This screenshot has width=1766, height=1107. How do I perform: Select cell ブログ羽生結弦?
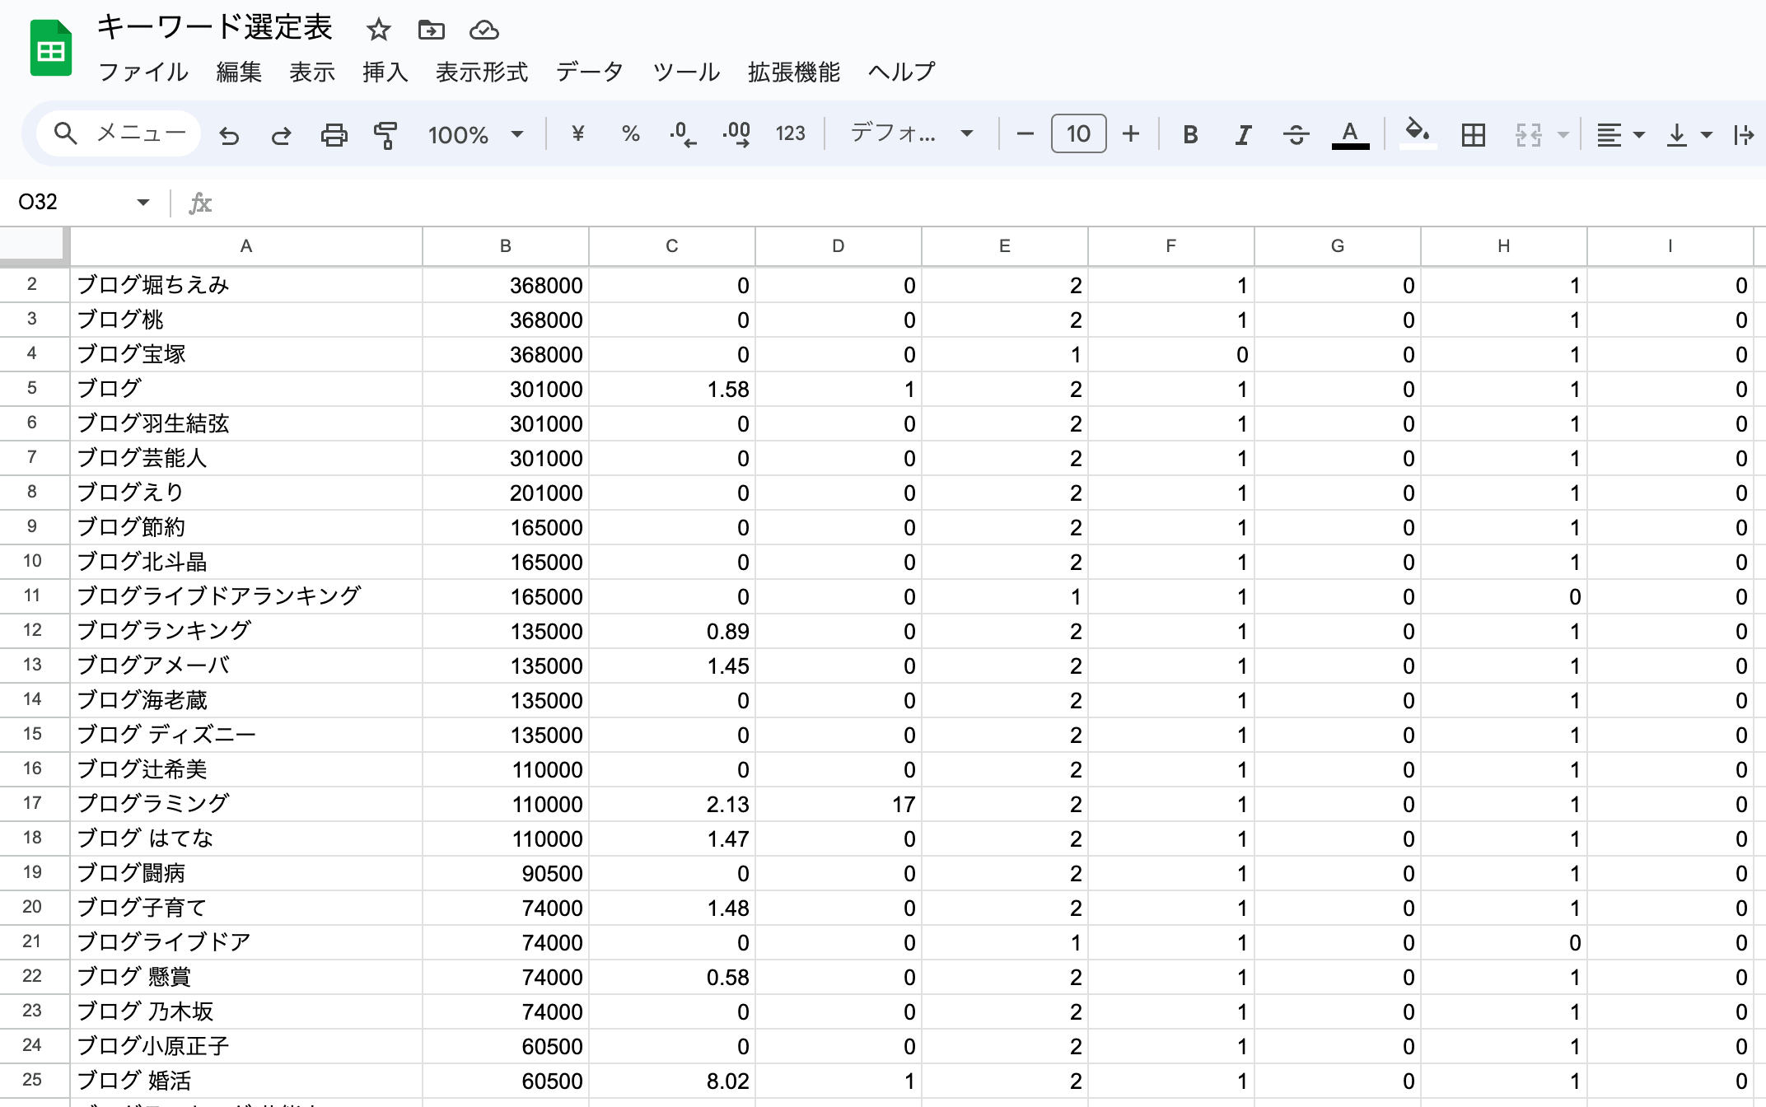coord(245,423)
